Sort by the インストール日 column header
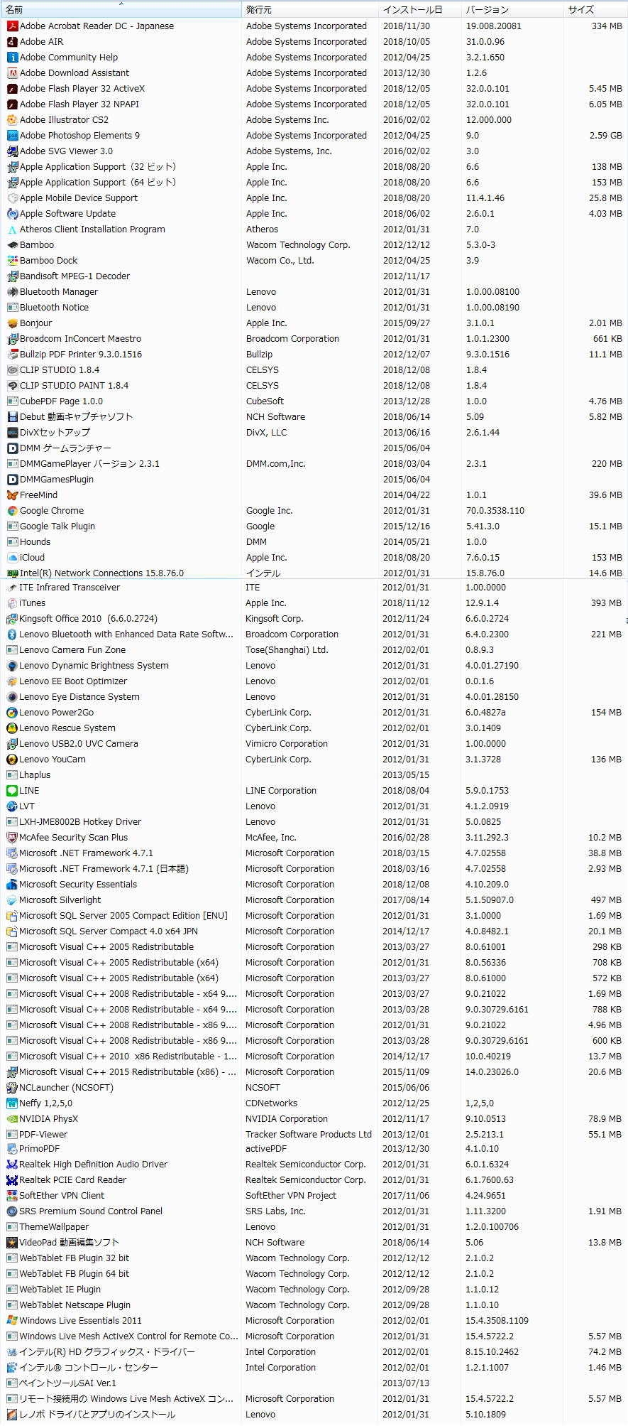 [419, 9]
